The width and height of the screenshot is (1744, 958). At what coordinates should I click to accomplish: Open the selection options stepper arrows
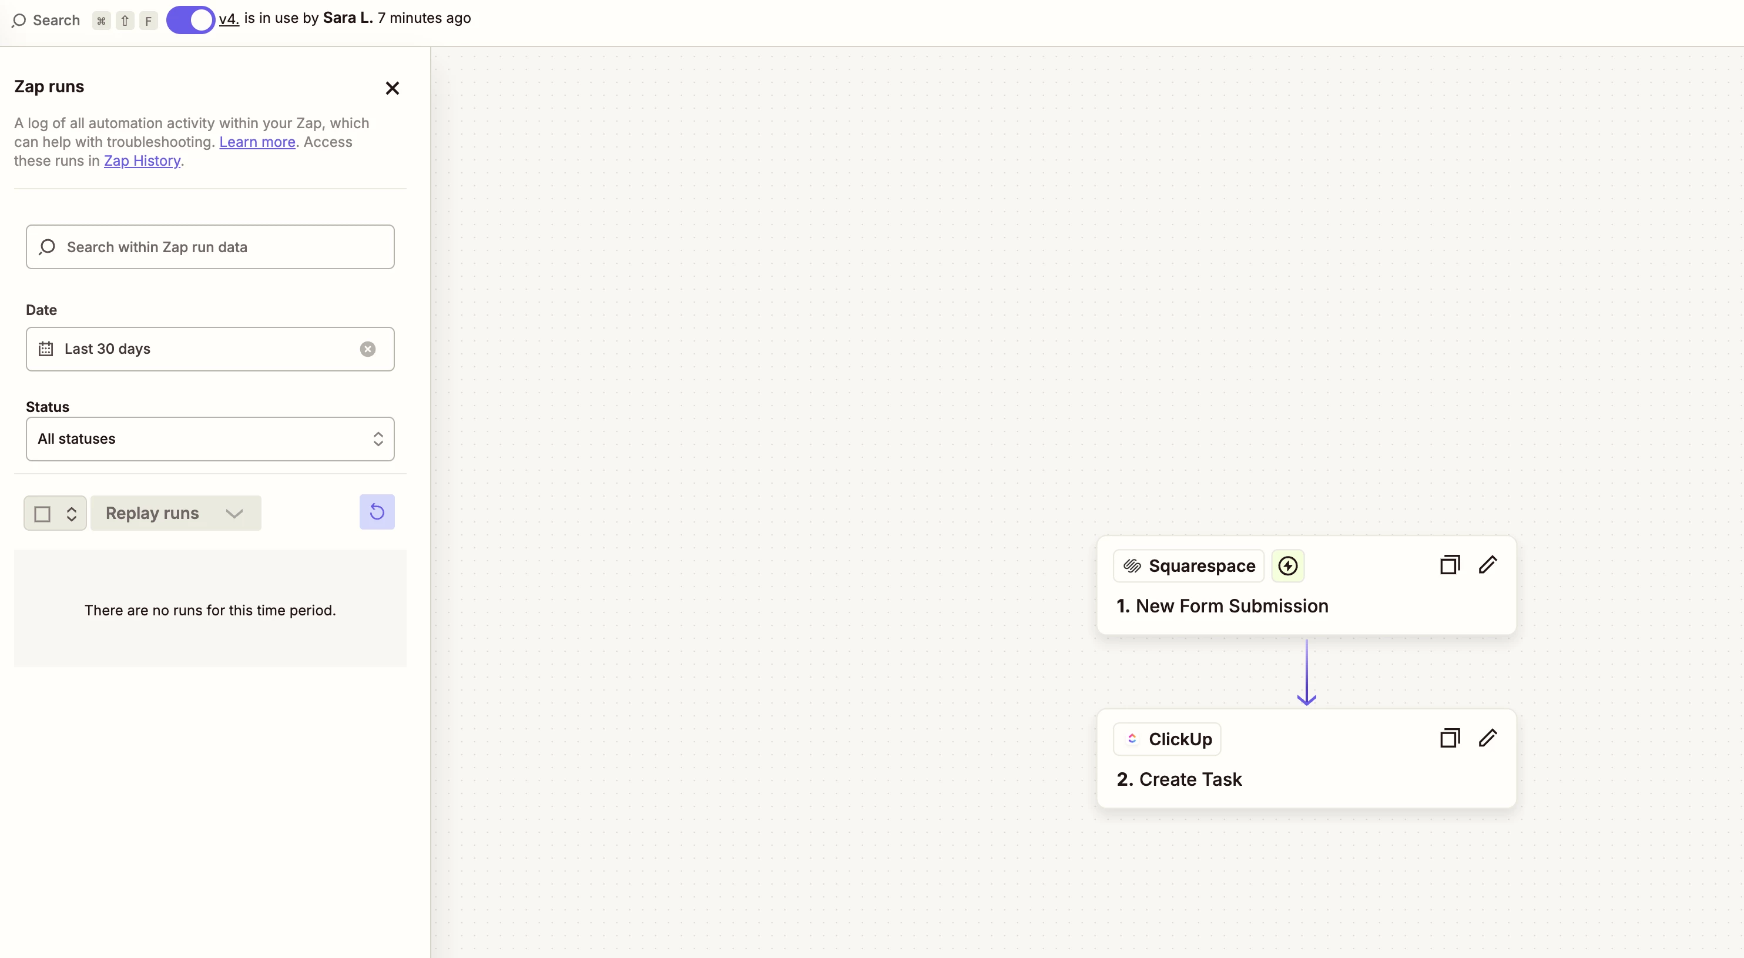click(72, 514)
